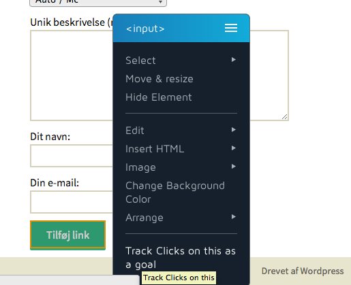Focus the Din e-mail input field
Screen dimensions: 351x285
coord(72,202)
